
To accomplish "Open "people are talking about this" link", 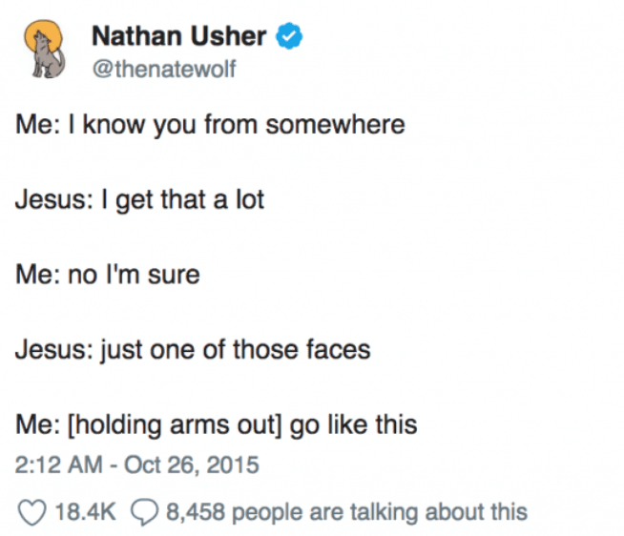I will 380,512.
